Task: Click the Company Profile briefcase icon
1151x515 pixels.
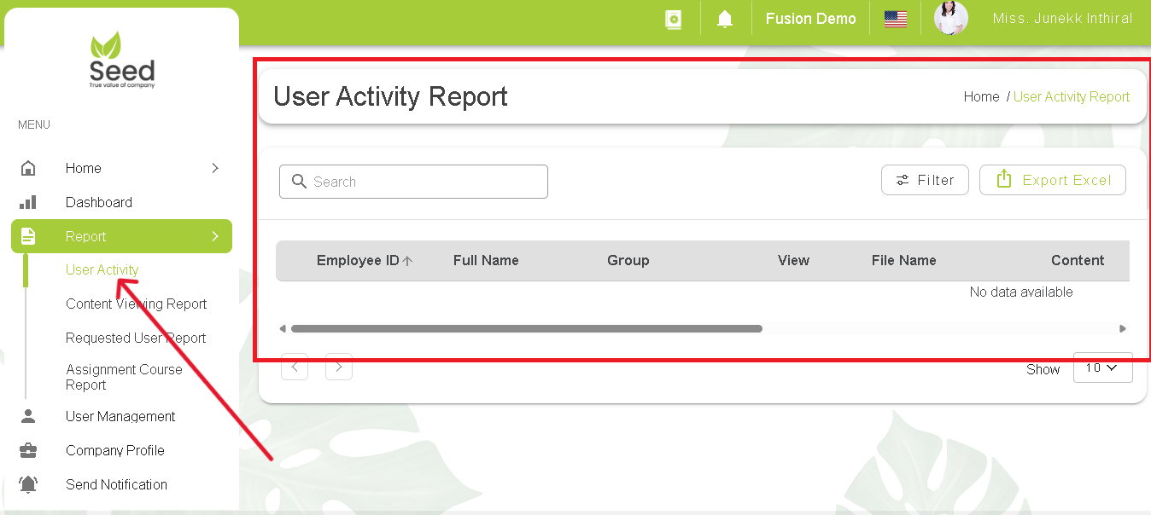Action: [x=29, y=450]
